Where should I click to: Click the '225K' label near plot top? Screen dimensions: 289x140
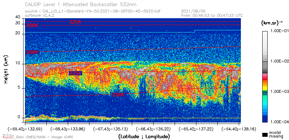pos(75,22)
